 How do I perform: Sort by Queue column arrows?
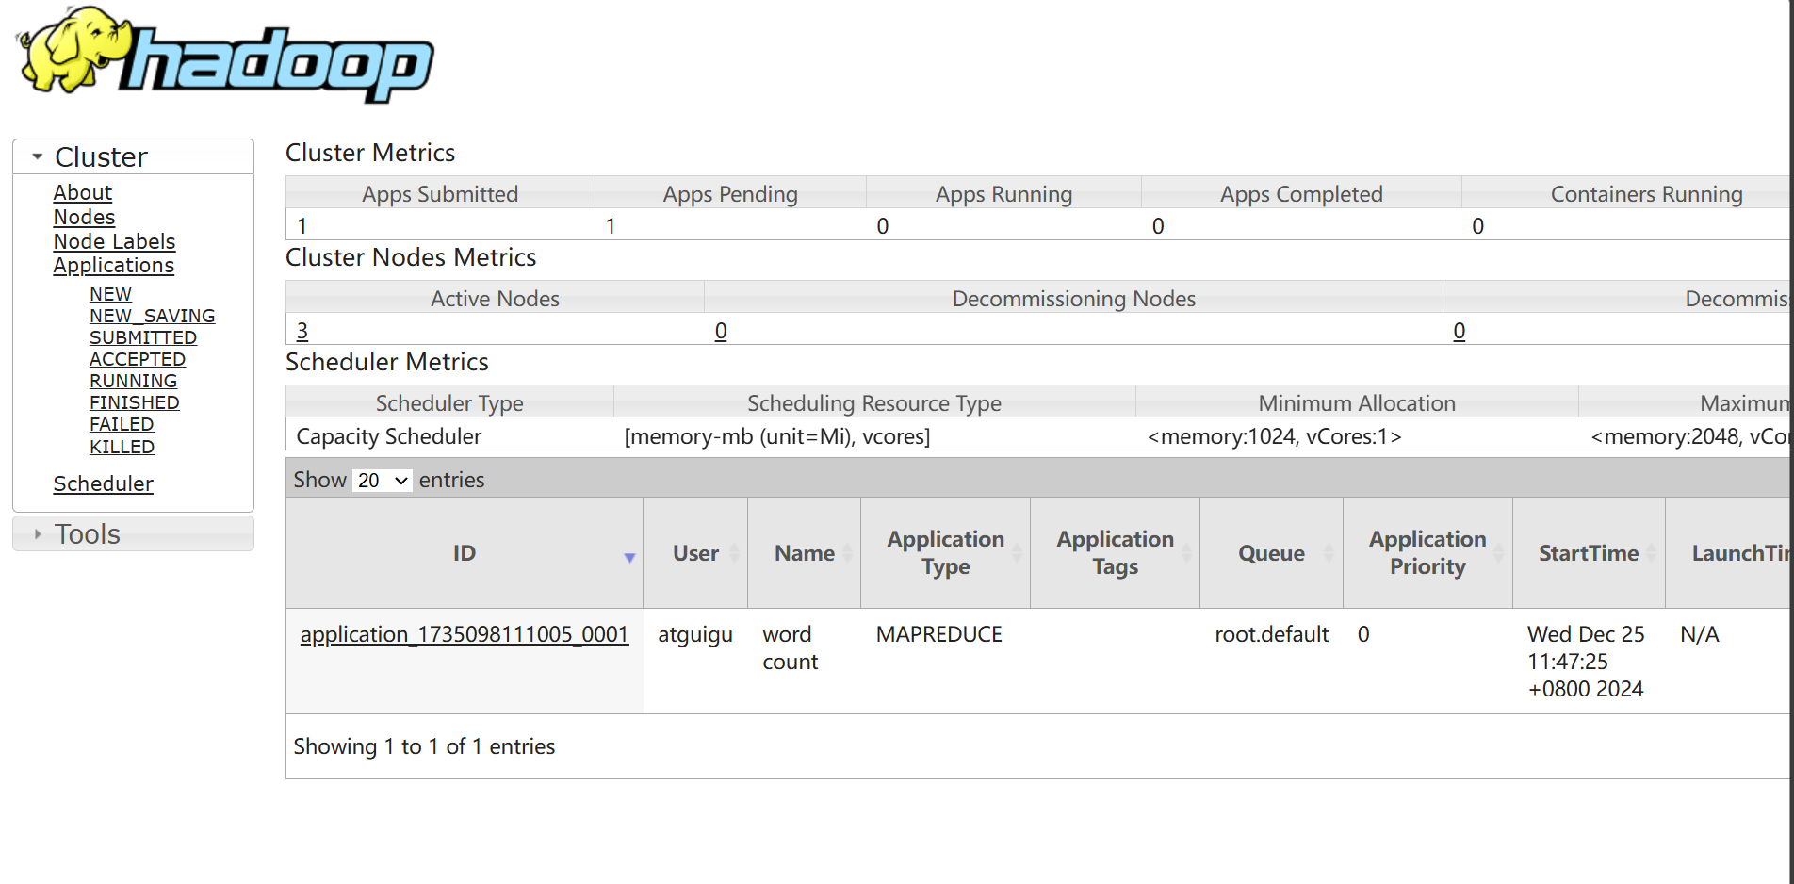(x=1329, y=553)
